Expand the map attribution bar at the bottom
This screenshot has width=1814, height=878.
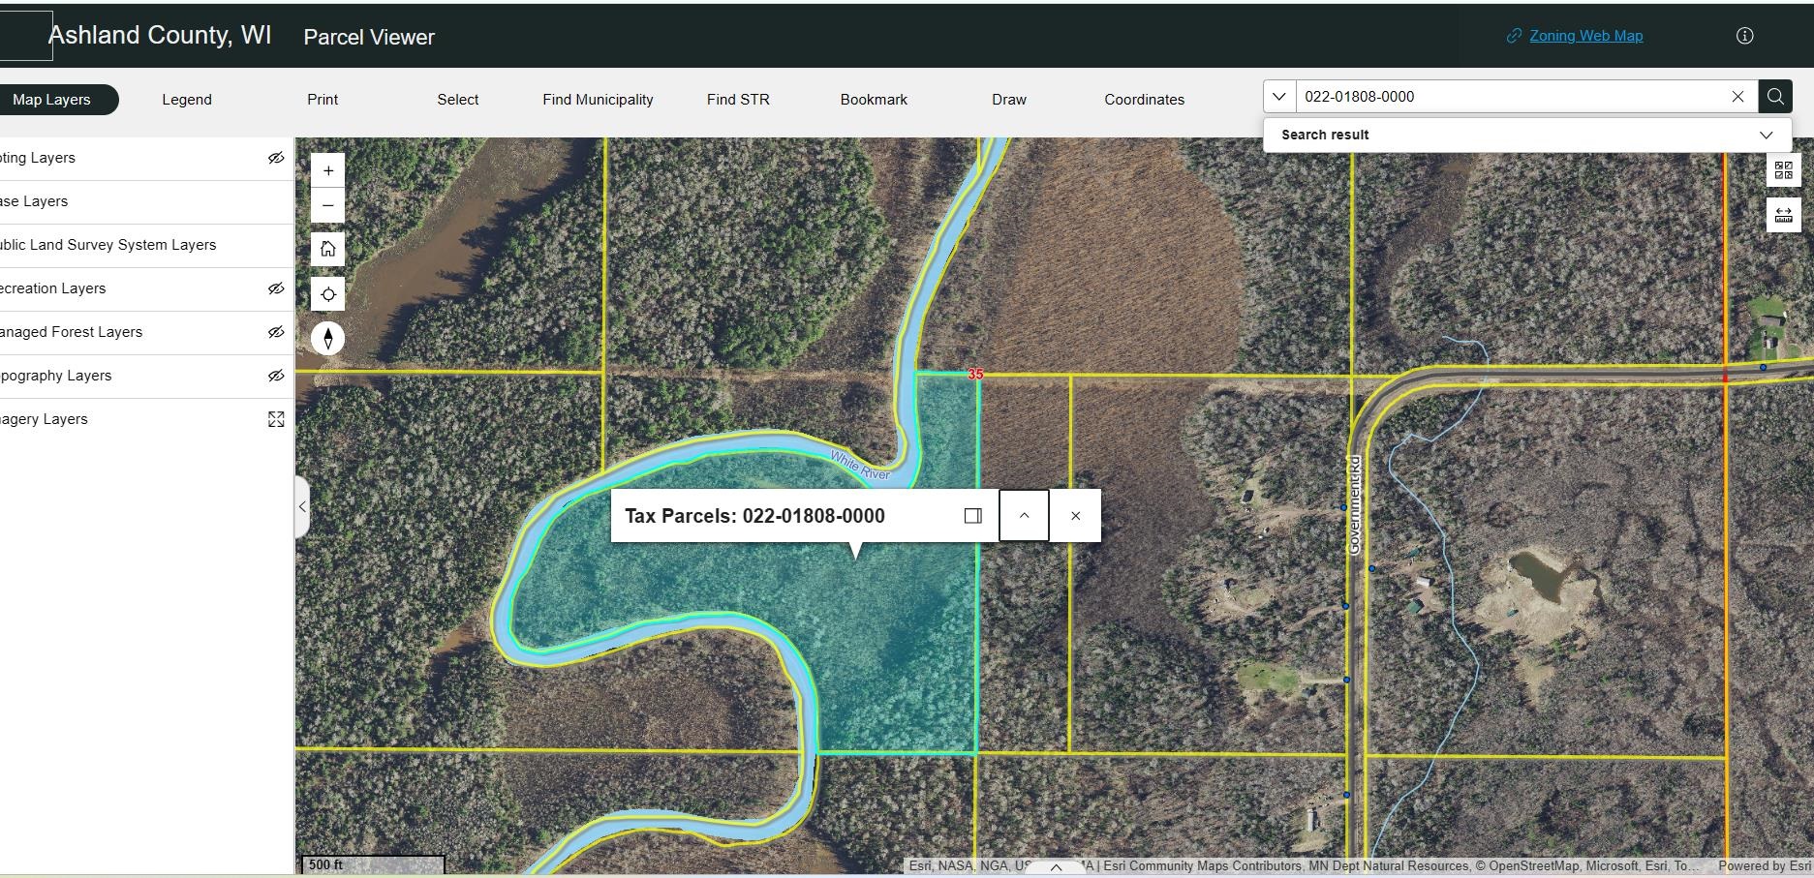tap(1054, 867)
